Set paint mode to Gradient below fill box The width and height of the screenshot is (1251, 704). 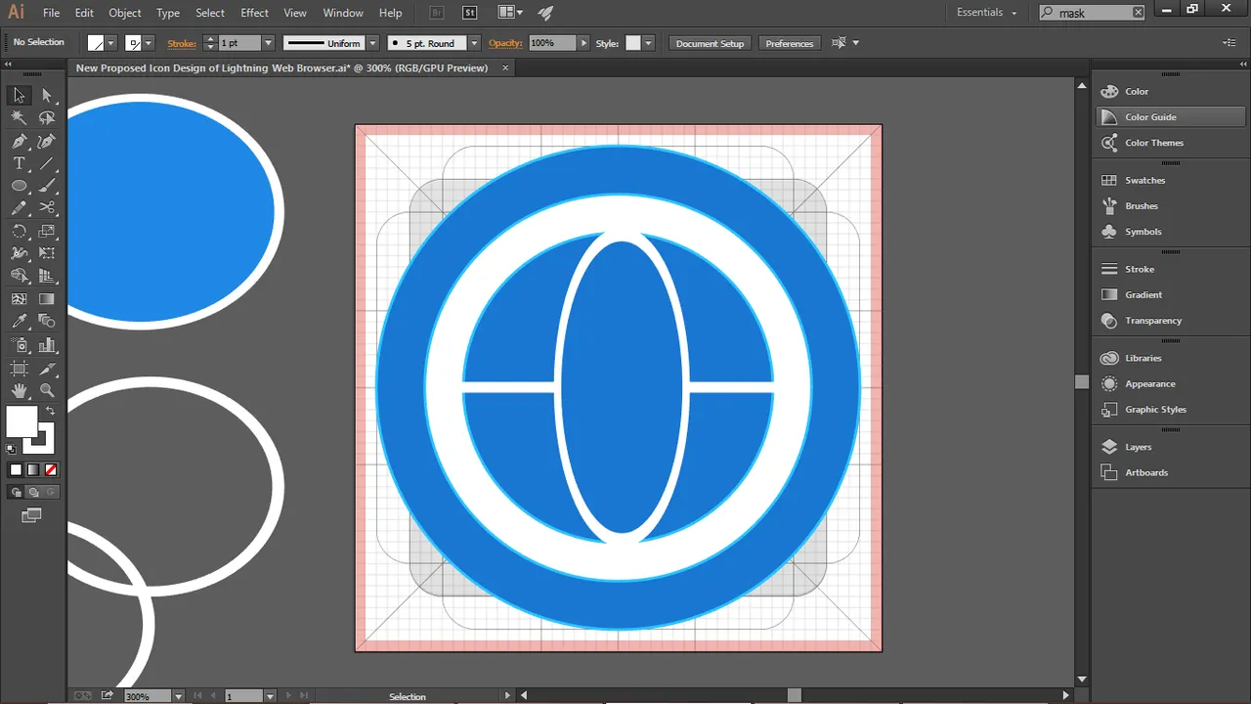(33, 469)
